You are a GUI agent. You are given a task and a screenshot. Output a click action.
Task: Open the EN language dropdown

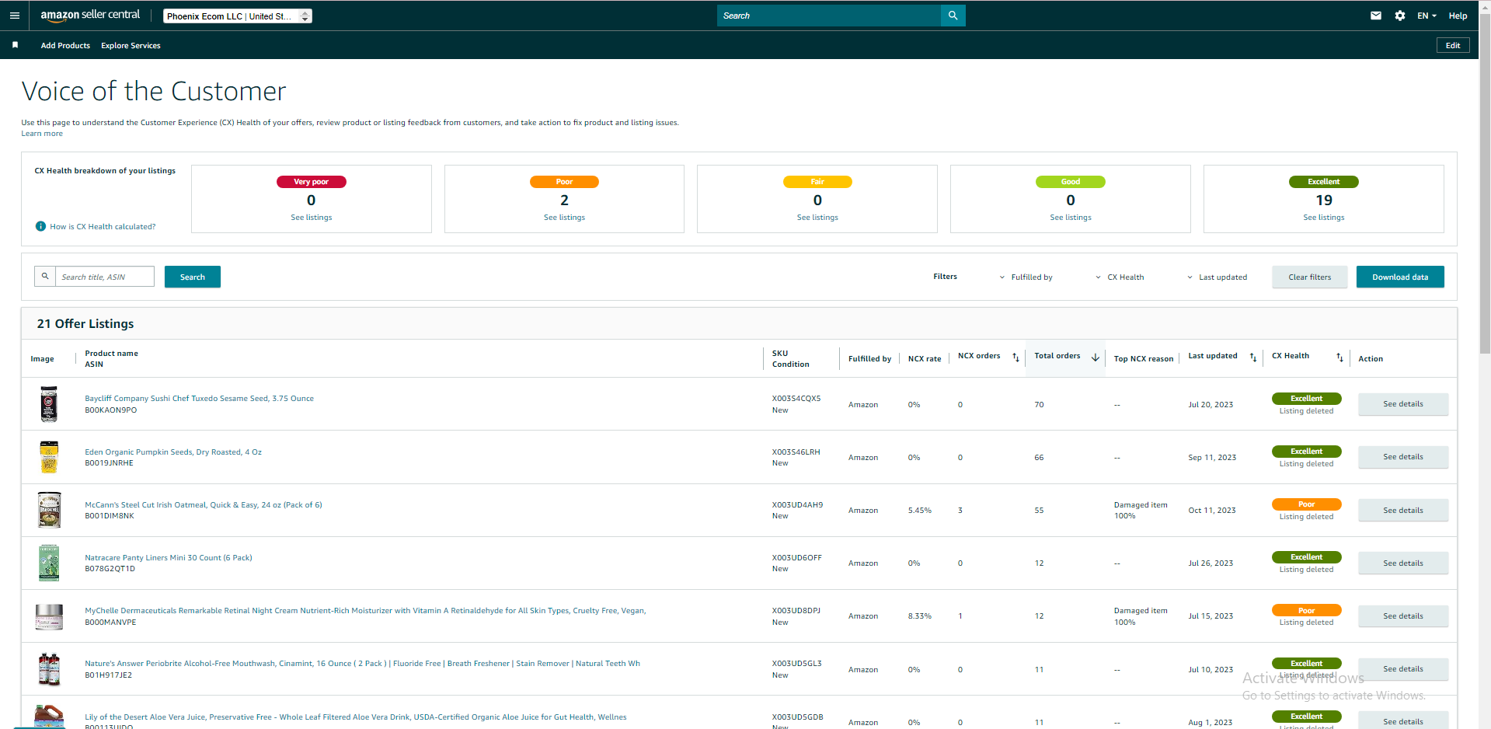pyautogui.click(x=1427, y=16)
